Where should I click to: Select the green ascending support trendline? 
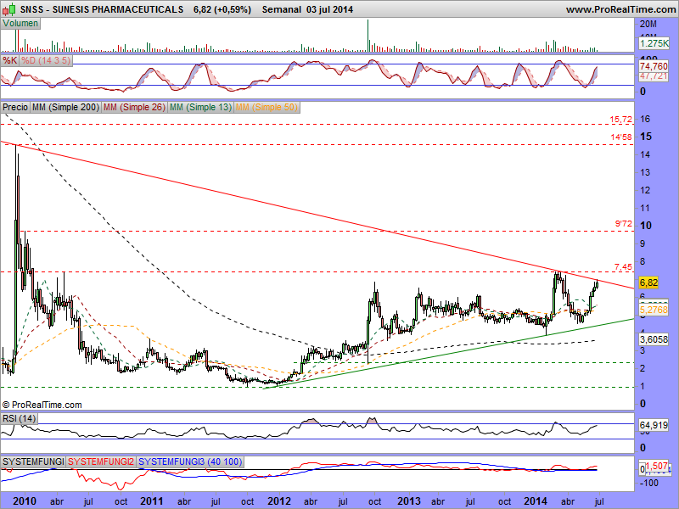tap(449, 353)
